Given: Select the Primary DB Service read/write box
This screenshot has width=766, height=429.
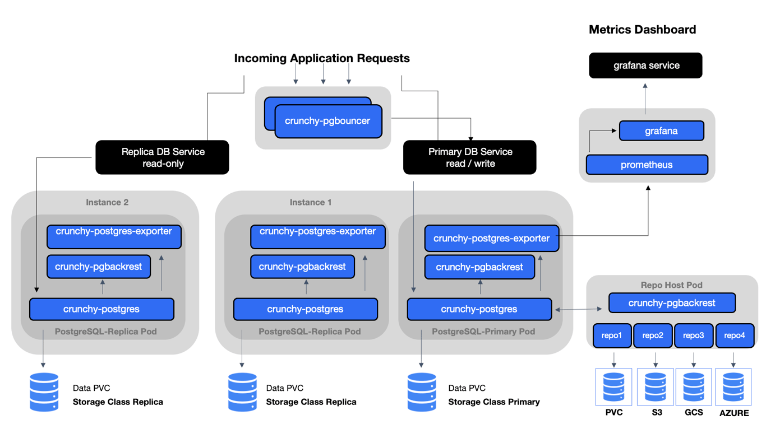Looking at the screenshot, I should (x=470, y=157).
